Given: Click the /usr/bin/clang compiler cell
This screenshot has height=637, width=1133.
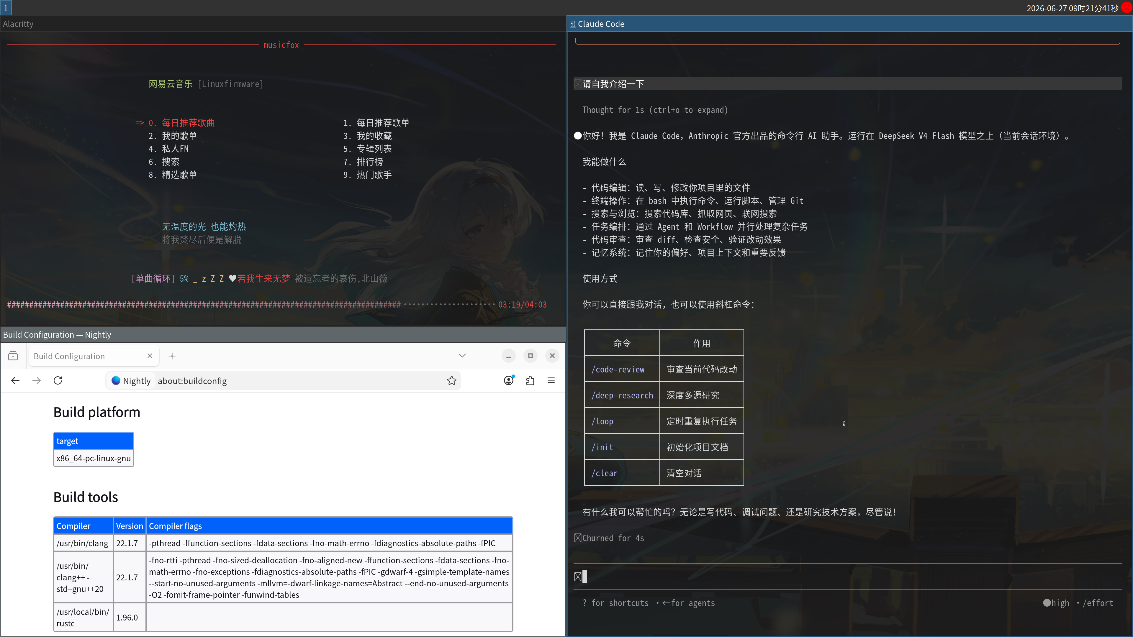Looking at the screenshot, I should pos(83,543).
